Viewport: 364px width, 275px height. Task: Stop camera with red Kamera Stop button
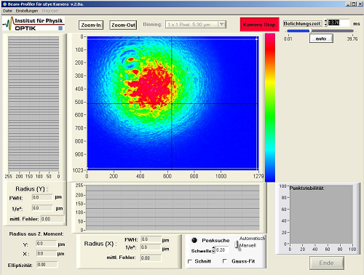pos(259,25)
